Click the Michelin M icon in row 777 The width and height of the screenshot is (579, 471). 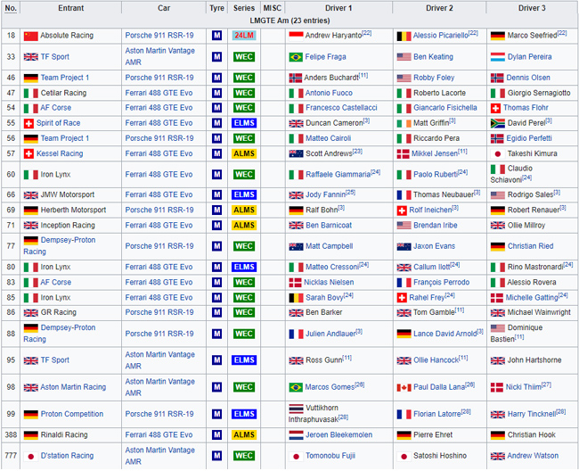point(216,456)
